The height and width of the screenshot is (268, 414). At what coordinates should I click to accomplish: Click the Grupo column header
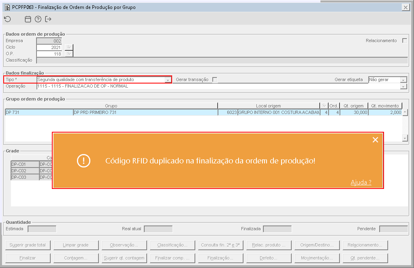(111, 106)
